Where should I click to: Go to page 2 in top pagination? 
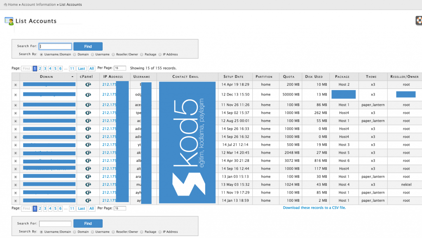coord(40,69)
